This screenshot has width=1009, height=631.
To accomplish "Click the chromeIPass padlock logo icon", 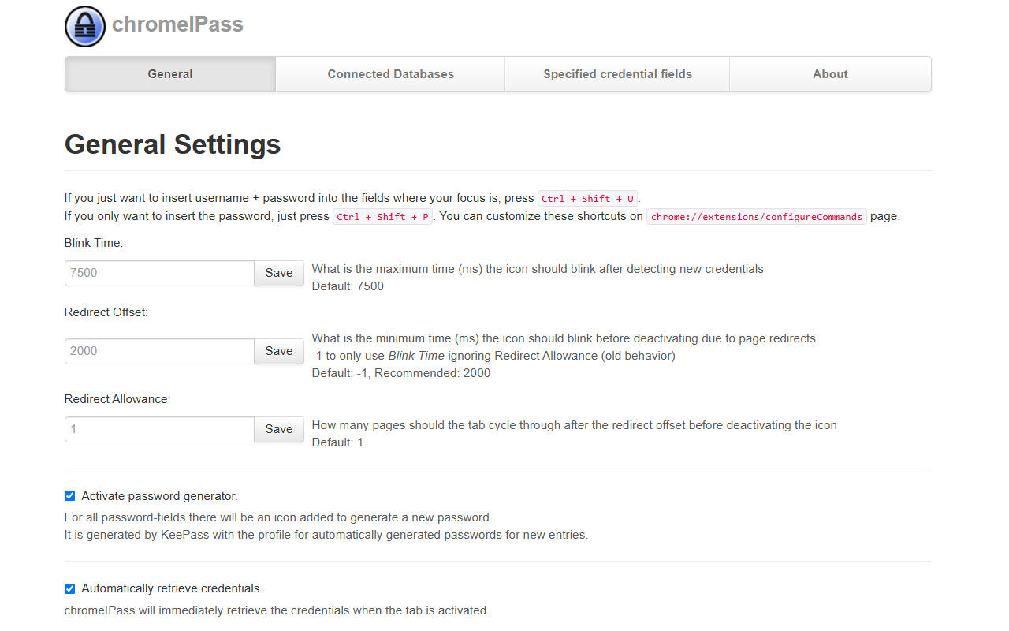I will (x=84, y=26).
